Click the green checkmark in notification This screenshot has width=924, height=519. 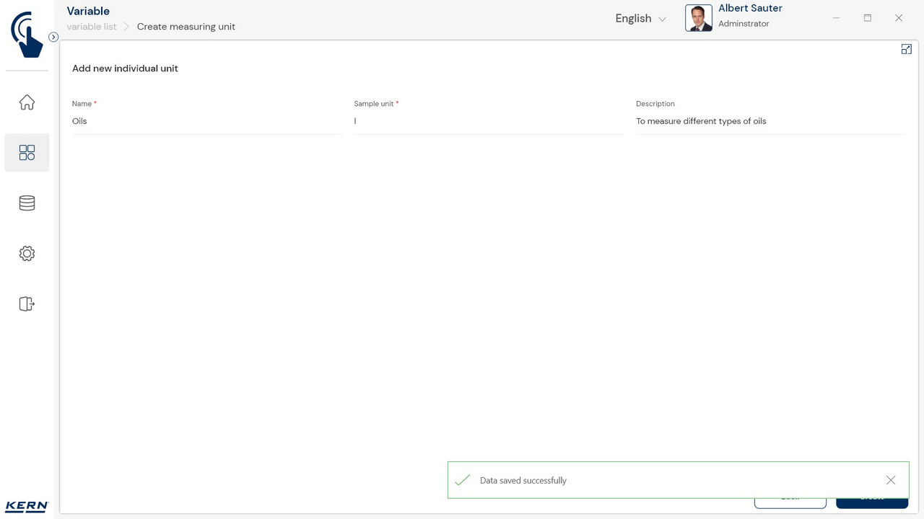pyautogui.click(x=463, y=480)
